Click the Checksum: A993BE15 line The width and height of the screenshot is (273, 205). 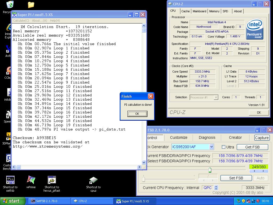[x=34, y=138]
